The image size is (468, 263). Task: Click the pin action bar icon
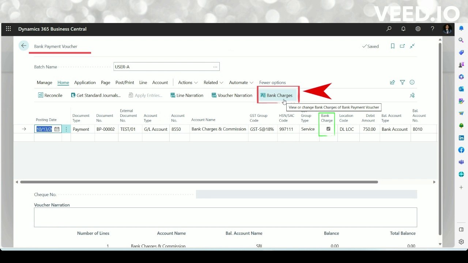coord(412,95)
